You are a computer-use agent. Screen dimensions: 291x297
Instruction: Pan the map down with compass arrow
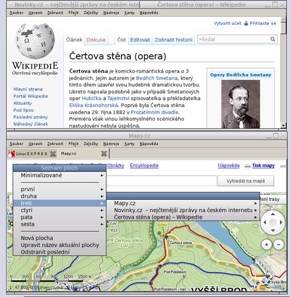tap(273, 230)
